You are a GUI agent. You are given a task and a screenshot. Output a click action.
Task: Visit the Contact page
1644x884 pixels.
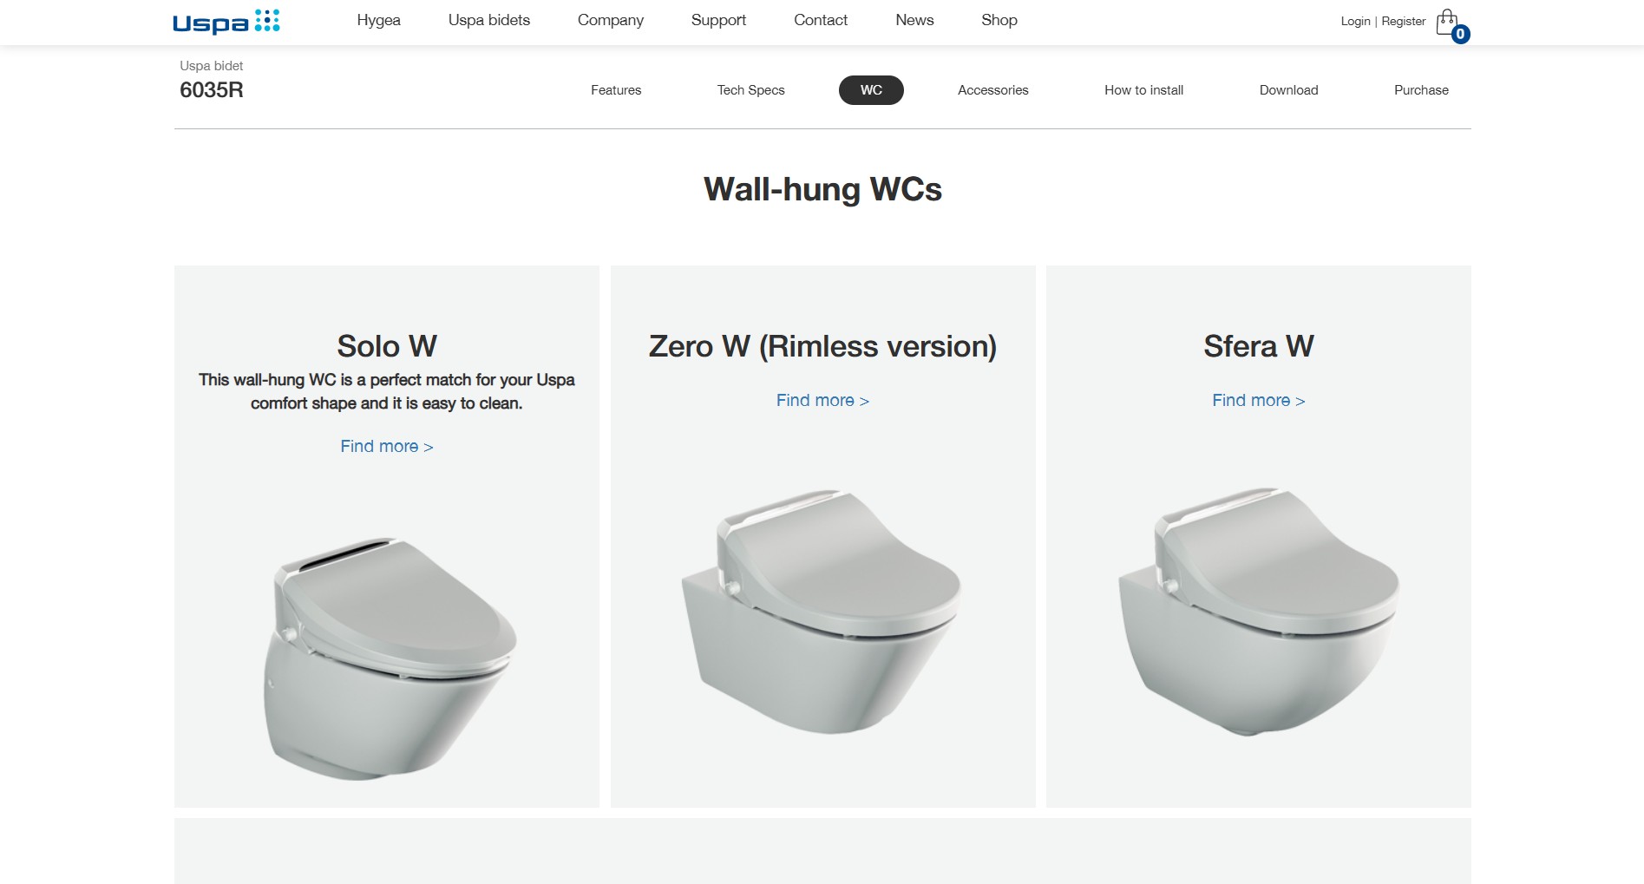point(821,20)
